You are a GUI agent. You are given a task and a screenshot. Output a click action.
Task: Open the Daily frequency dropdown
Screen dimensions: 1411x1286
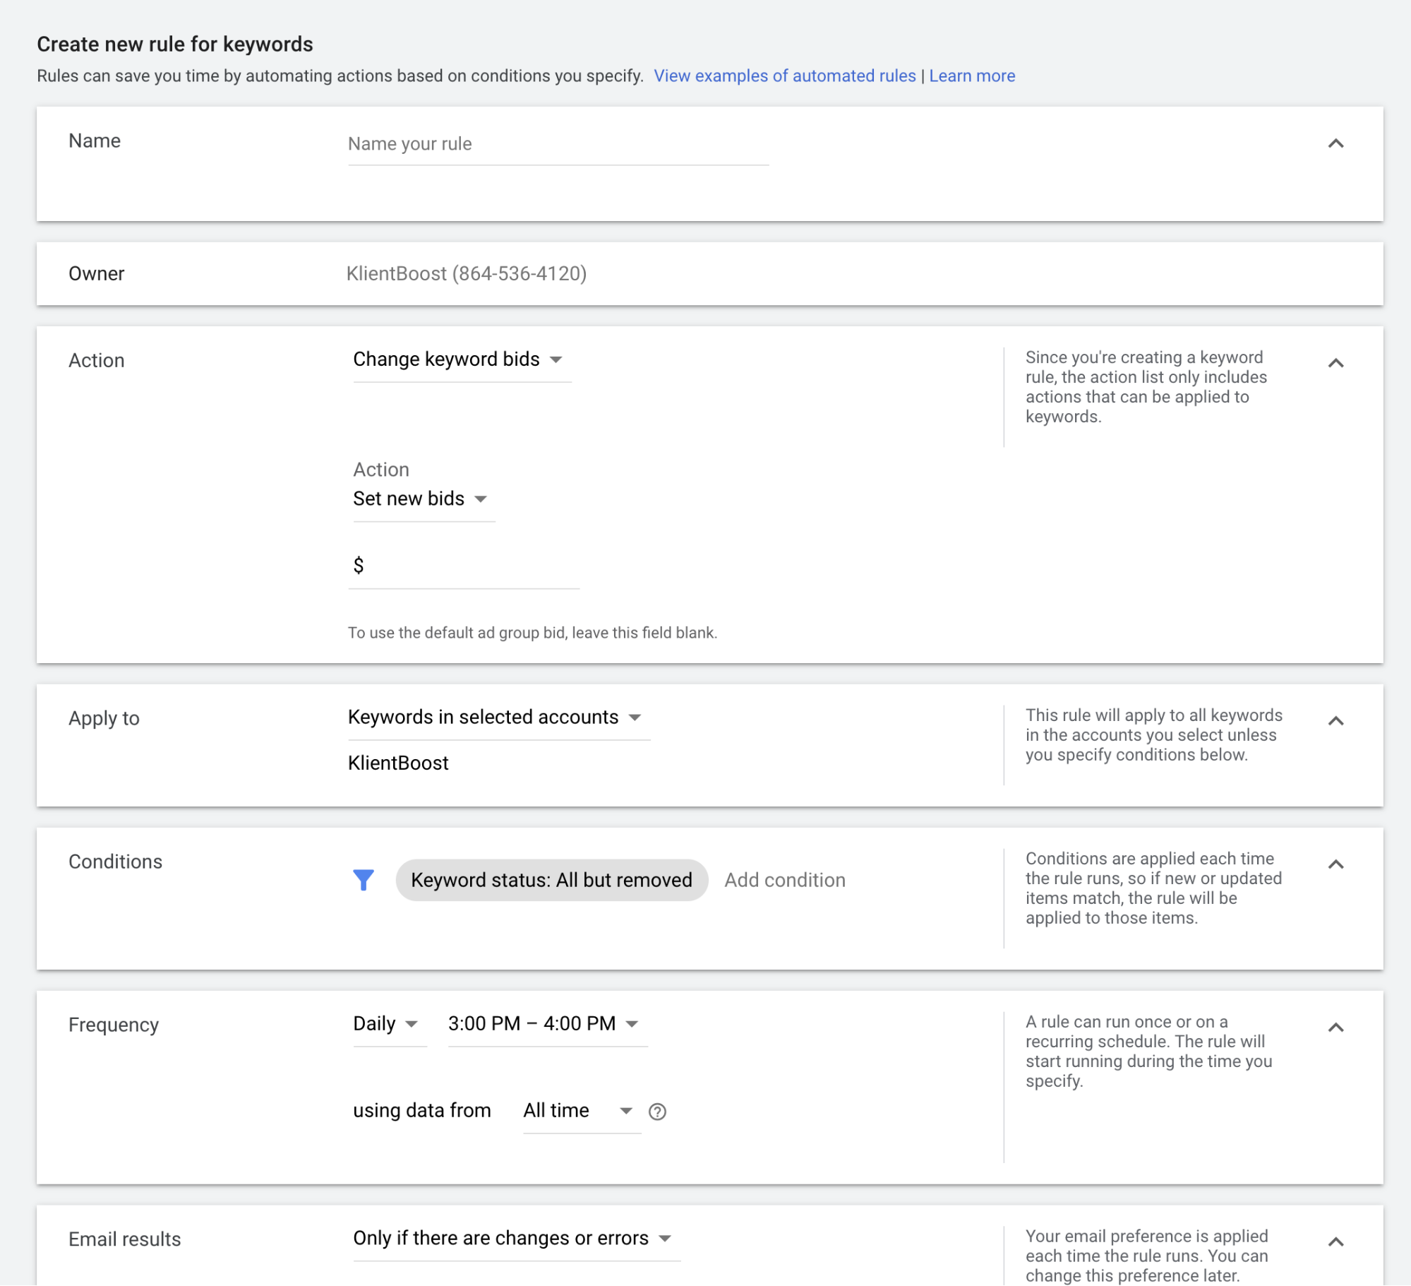(x=385, y=1024)
